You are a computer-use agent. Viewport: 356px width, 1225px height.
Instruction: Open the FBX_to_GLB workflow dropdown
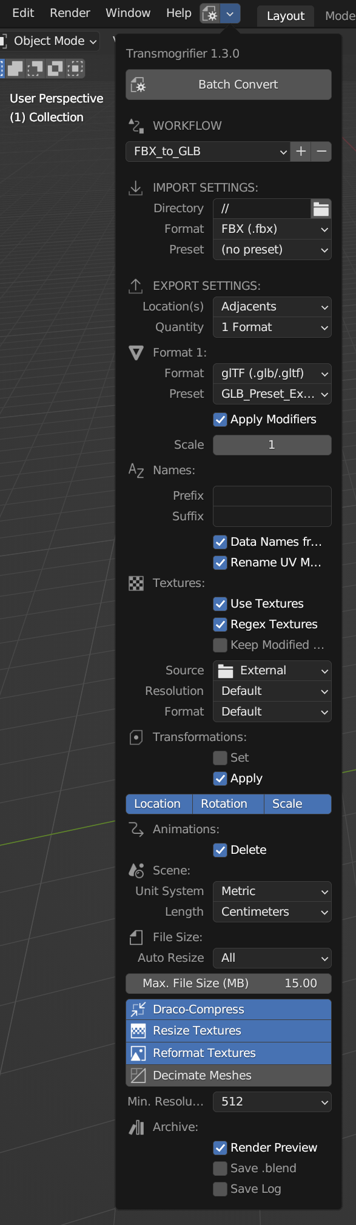(x=207, y=152)
